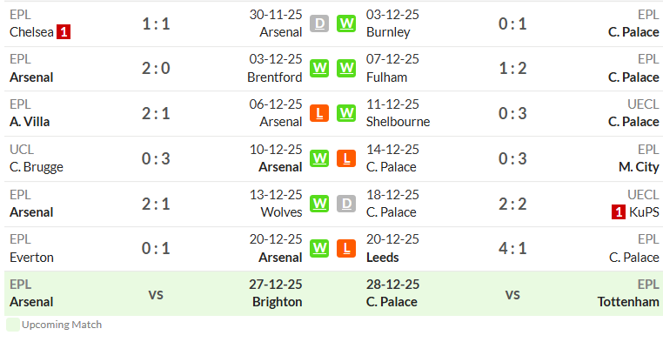Click the draw badge for C. Palace vs KuPS

(x=346, y=204)
